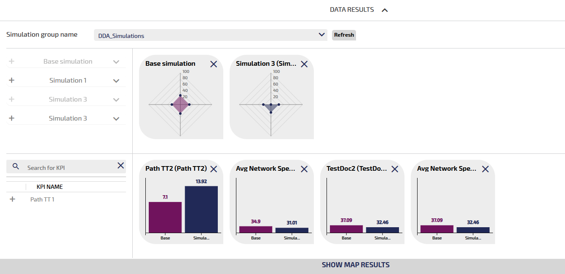Viewport: 565px width, 274px height.
Task: Click the DATA RESULTS header label
Action: (x=352, y=10)
